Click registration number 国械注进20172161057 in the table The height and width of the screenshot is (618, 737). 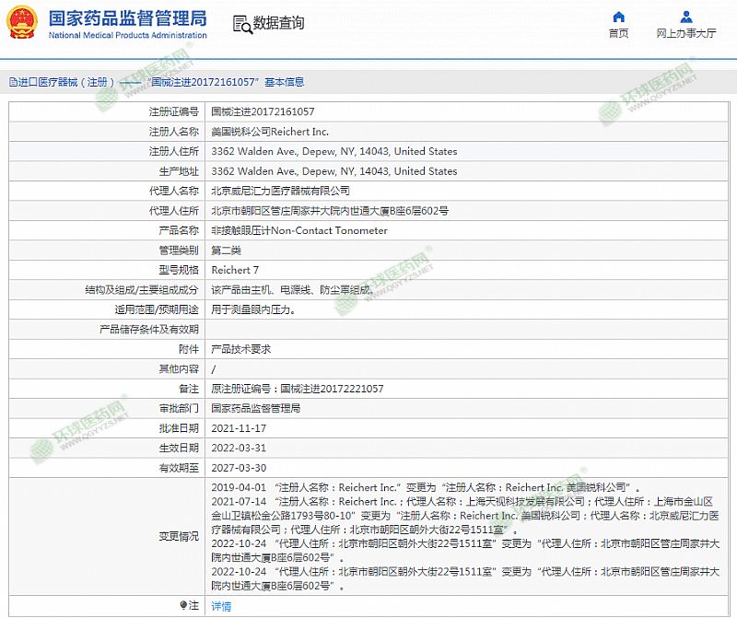point(263,111)
